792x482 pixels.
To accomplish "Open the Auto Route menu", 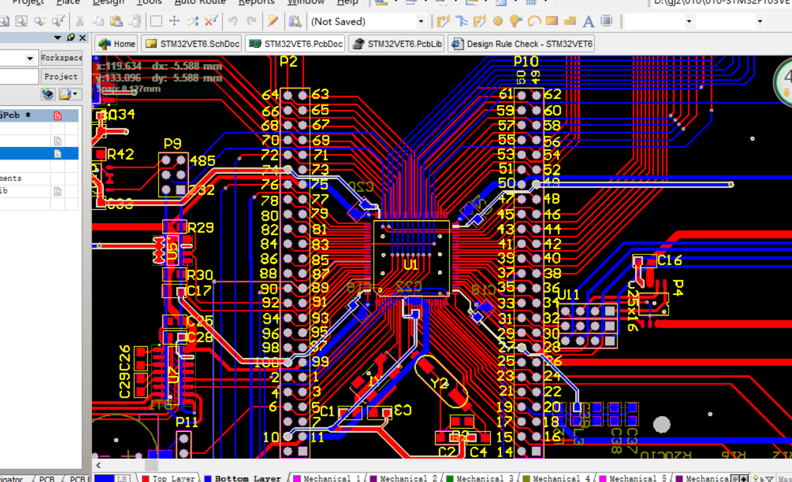I will (200, 2).
